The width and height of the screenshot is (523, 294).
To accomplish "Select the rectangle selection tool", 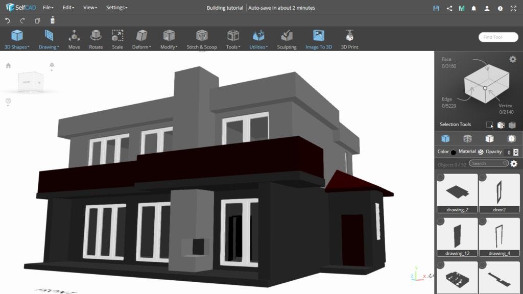I will (x=489, y=124).
